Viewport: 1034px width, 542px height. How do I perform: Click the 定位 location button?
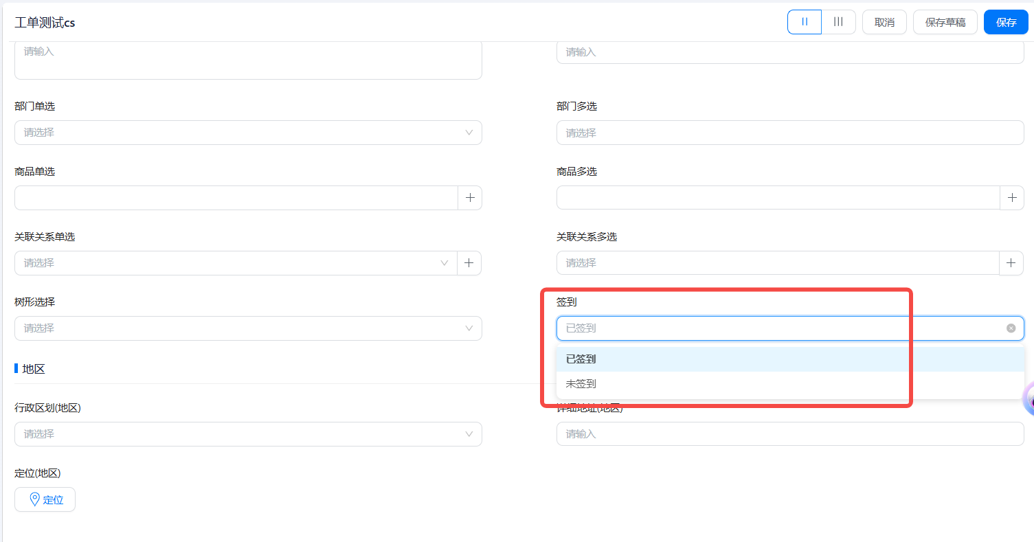click(45, 499)
